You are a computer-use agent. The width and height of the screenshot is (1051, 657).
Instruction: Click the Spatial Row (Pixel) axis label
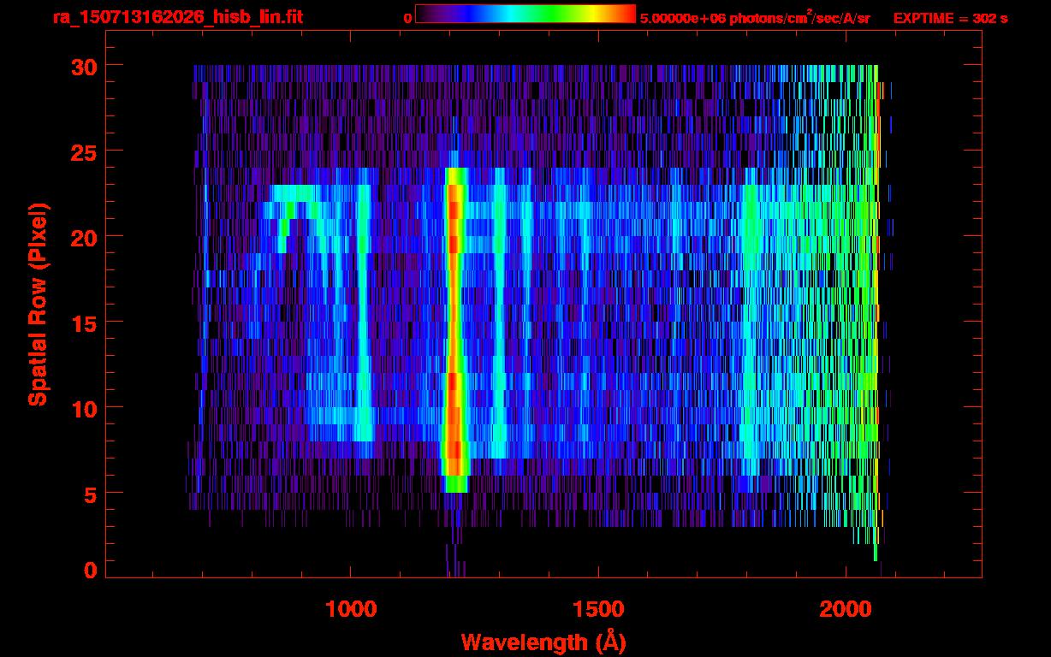click(x=37, y=305)
